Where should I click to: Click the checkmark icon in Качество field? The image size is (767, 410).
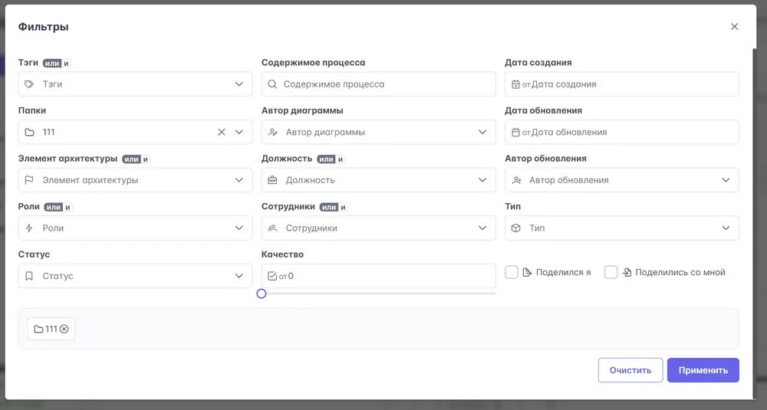pos(272,276)
